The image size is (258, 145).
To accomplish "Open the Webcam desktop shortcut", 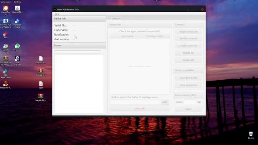I will pyautogui.click(x=17, y=61).
